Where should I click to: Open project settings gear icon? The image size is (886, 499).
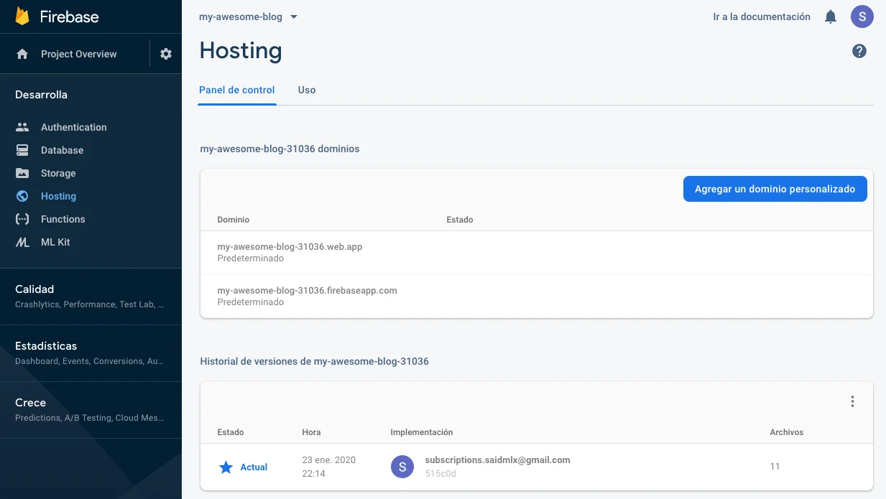click(x=166, y=54)
